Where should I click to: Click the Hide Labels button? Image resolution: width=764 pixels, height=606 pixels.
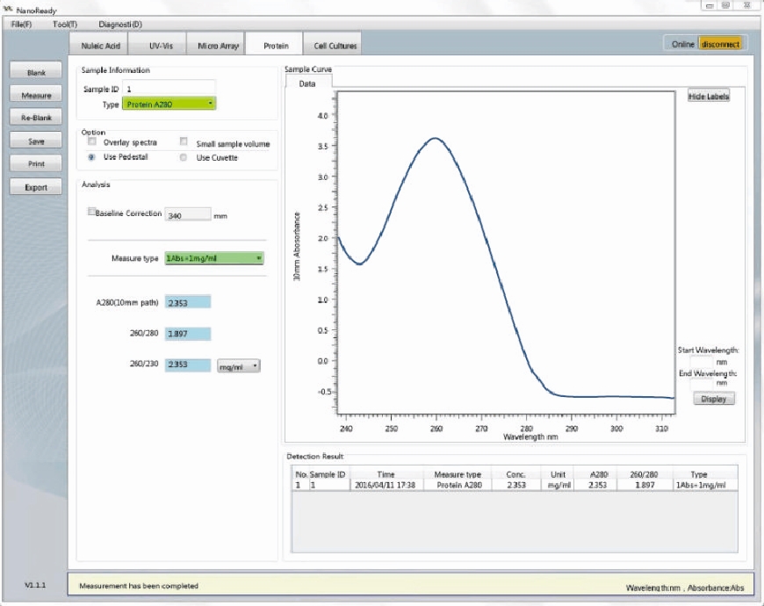[709, 96]
